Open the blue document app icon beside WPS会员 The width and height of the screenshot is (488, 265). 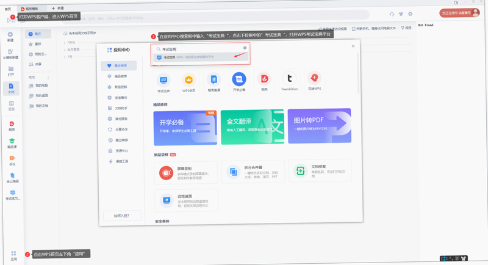click(x=214, y=80)
